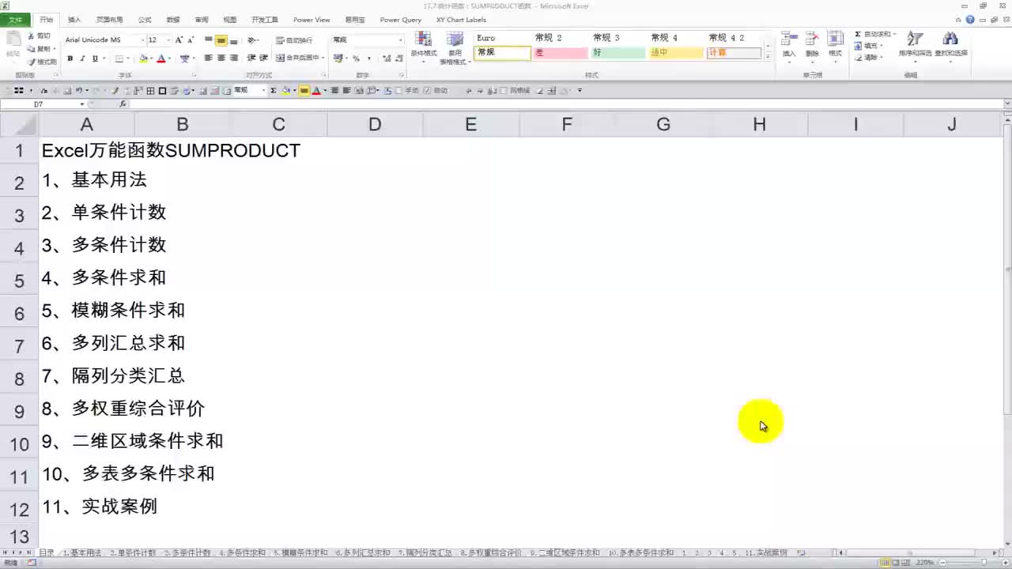Open sheet tab 5.模糊条件求和

(300, 553)
